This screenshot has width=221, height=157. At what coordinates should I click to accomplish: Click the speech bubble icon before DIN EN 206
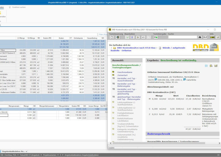pyautogui.click(x=156, y=80)
